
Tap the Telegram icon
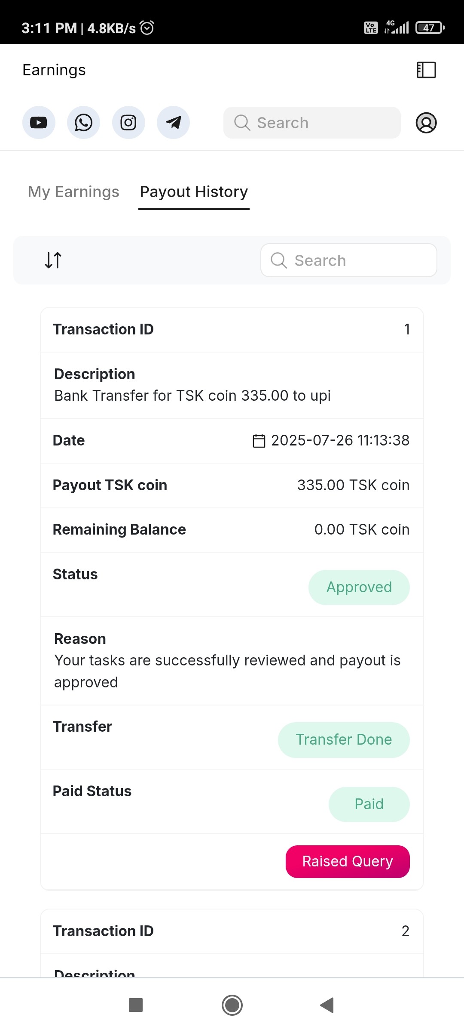point(173,123)
